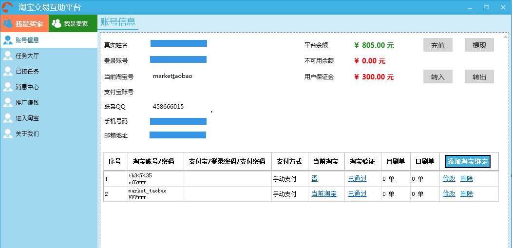Click the person icon next to 进入淘宝
The width and height of the screenshot is (512, 248).
[7, 118]
